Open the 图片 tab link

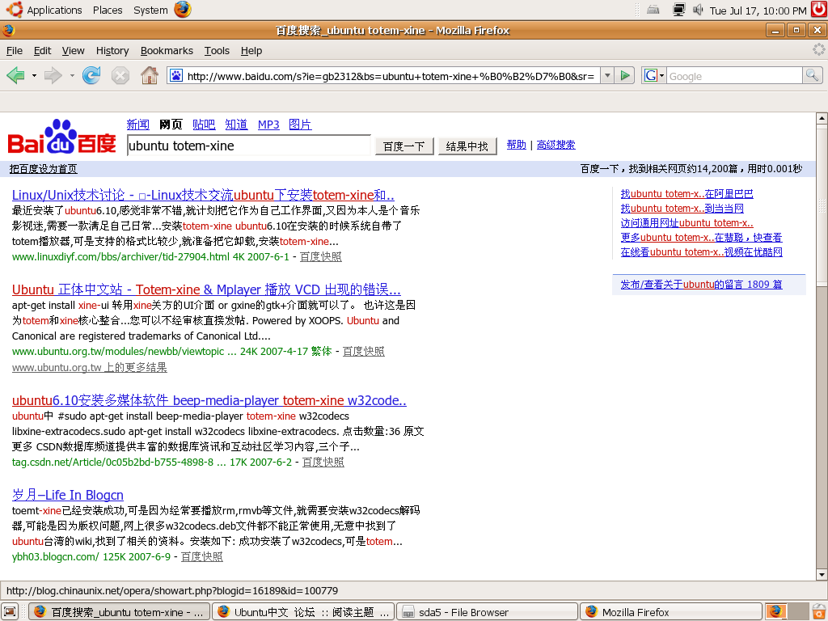[x=300, y=125]
